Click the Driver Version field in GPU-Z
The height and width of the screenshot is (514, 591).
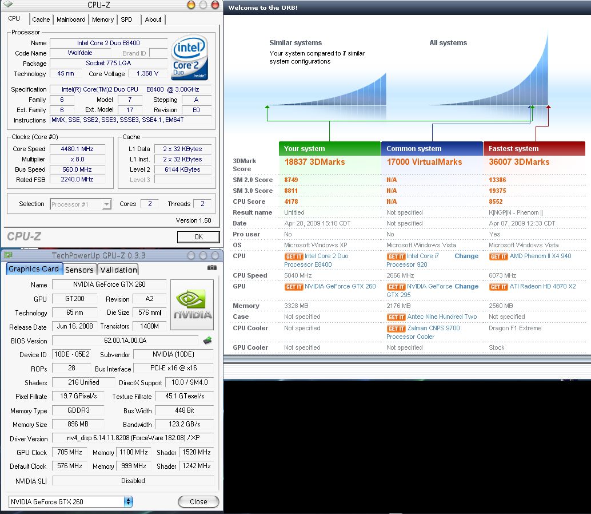133,438
